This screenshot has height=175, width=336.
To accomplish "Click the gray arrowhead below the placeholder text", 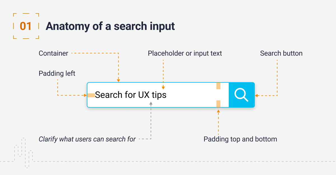I will (x=151, y=103).
